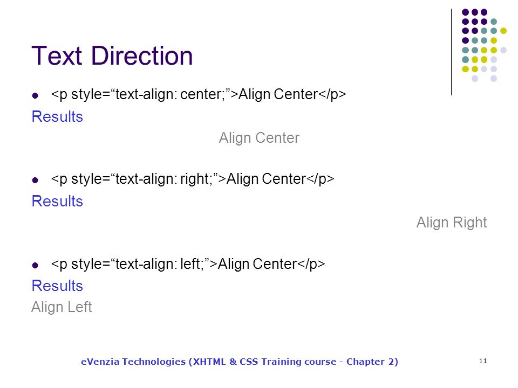This screenshot has height=388, width=518.
Task: Click the eVenzia Technologies footer text
Action: (240, 362)
